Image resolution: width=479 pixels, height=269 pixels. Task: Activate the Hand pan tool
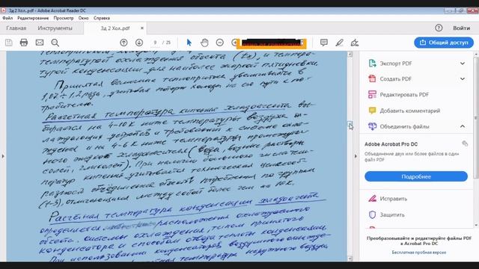point(204,43)
